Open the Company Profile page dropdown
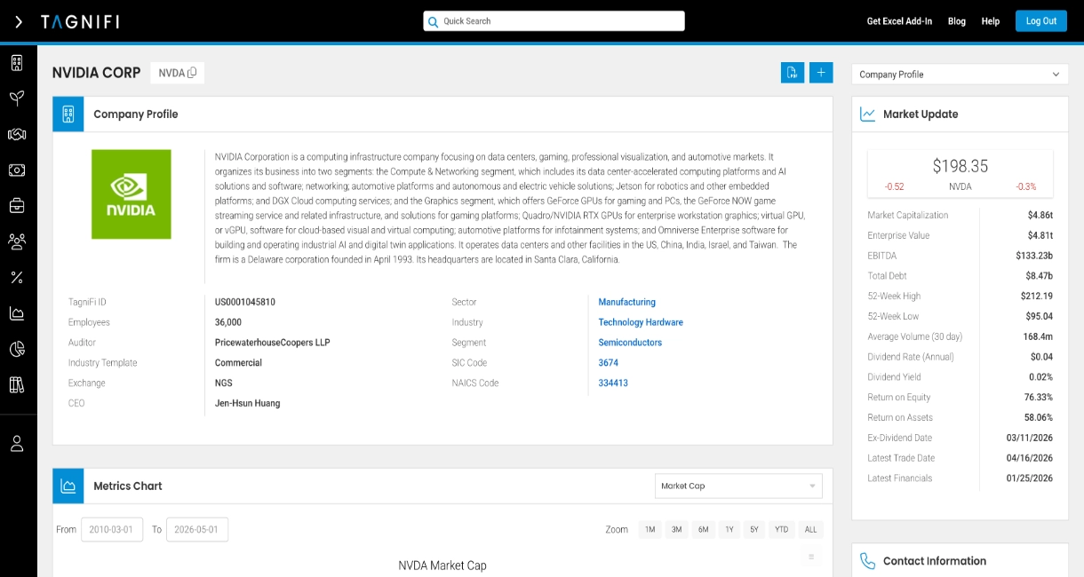This screenshot has width=1084, height=577. pyautogui.click(x=960, y=75)
